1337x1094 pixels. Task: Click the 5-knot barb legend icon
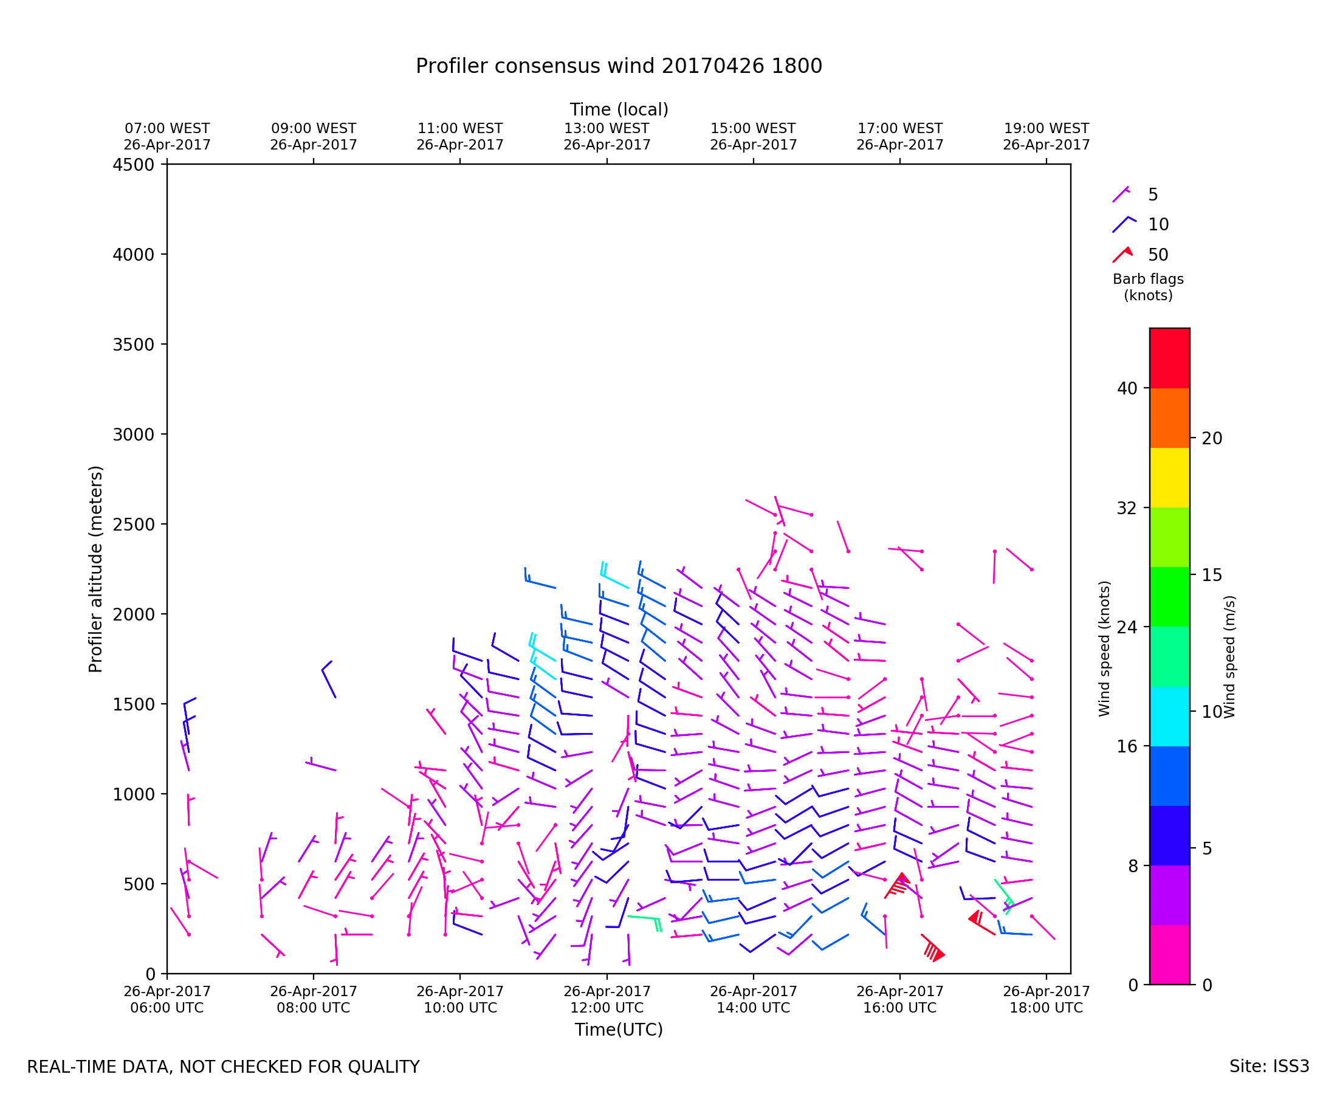[1121, 194]
